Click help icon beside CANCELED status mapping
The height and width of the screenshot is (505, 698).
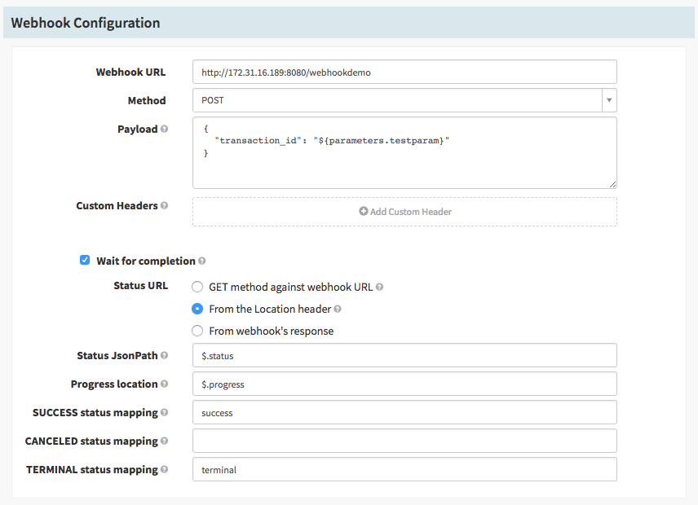[x=165, y=441]
